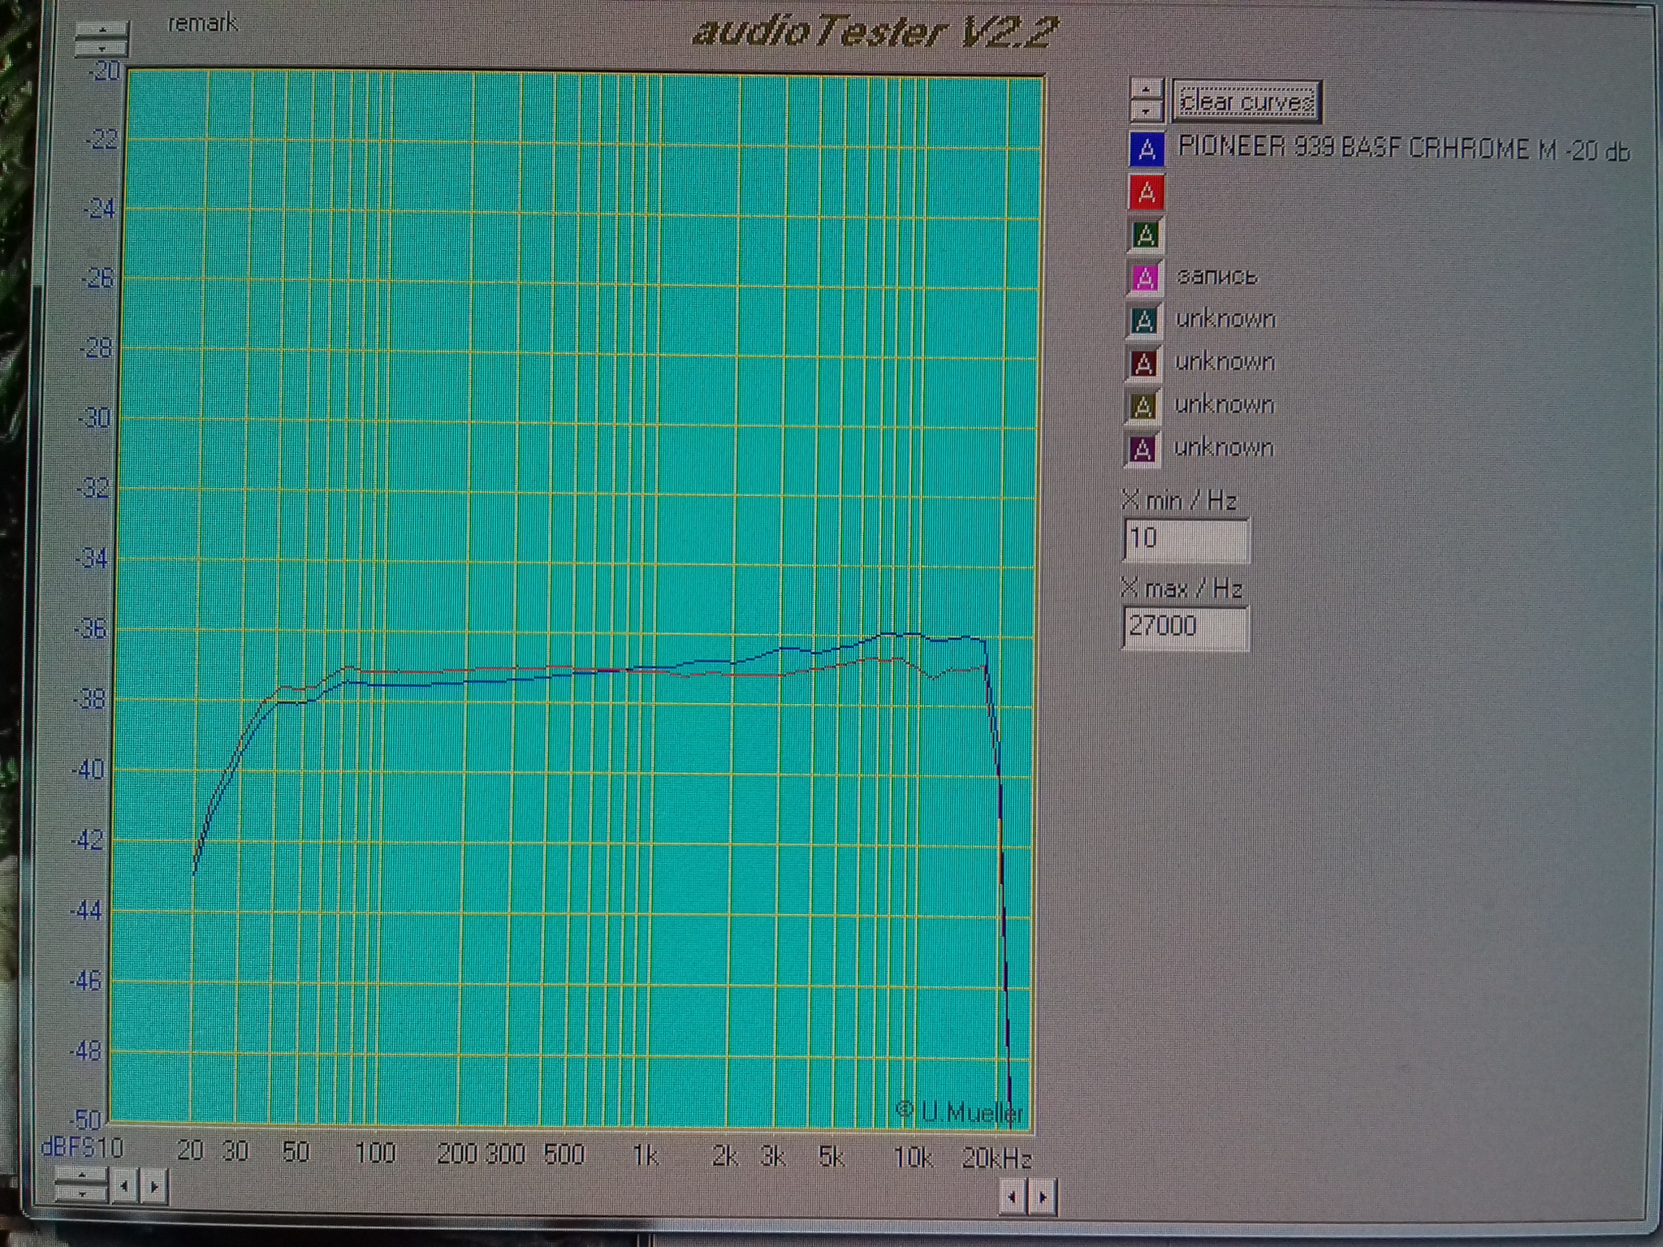The height and width of the screenshot is (1247, 1663).
Task: Click the dark green curve A icon
Action: [x=1146, y=235]
